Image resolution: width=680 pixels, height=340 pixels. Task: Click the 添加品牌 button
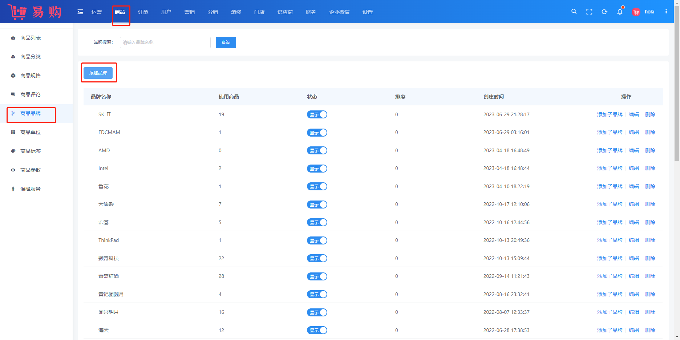pyautogui.click(x=98, y=73)
